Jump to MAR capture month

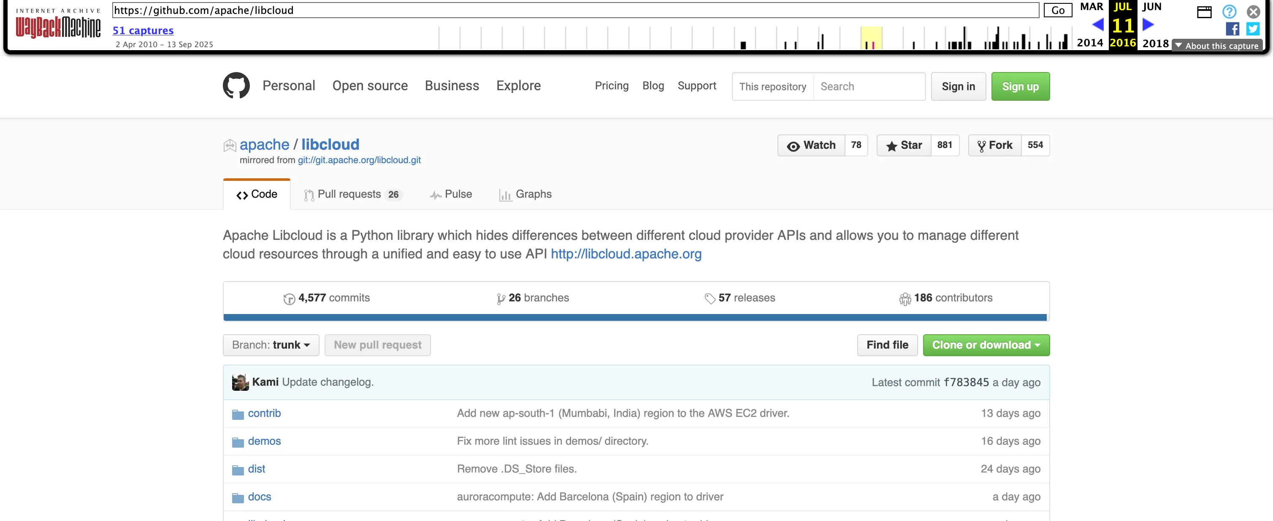(x=1091, y=7)
